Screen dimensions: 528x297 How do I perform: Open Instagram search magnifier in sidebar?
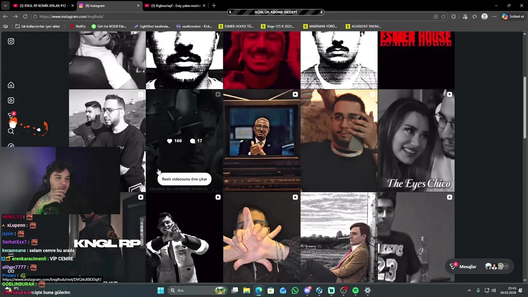click(11, 131)
